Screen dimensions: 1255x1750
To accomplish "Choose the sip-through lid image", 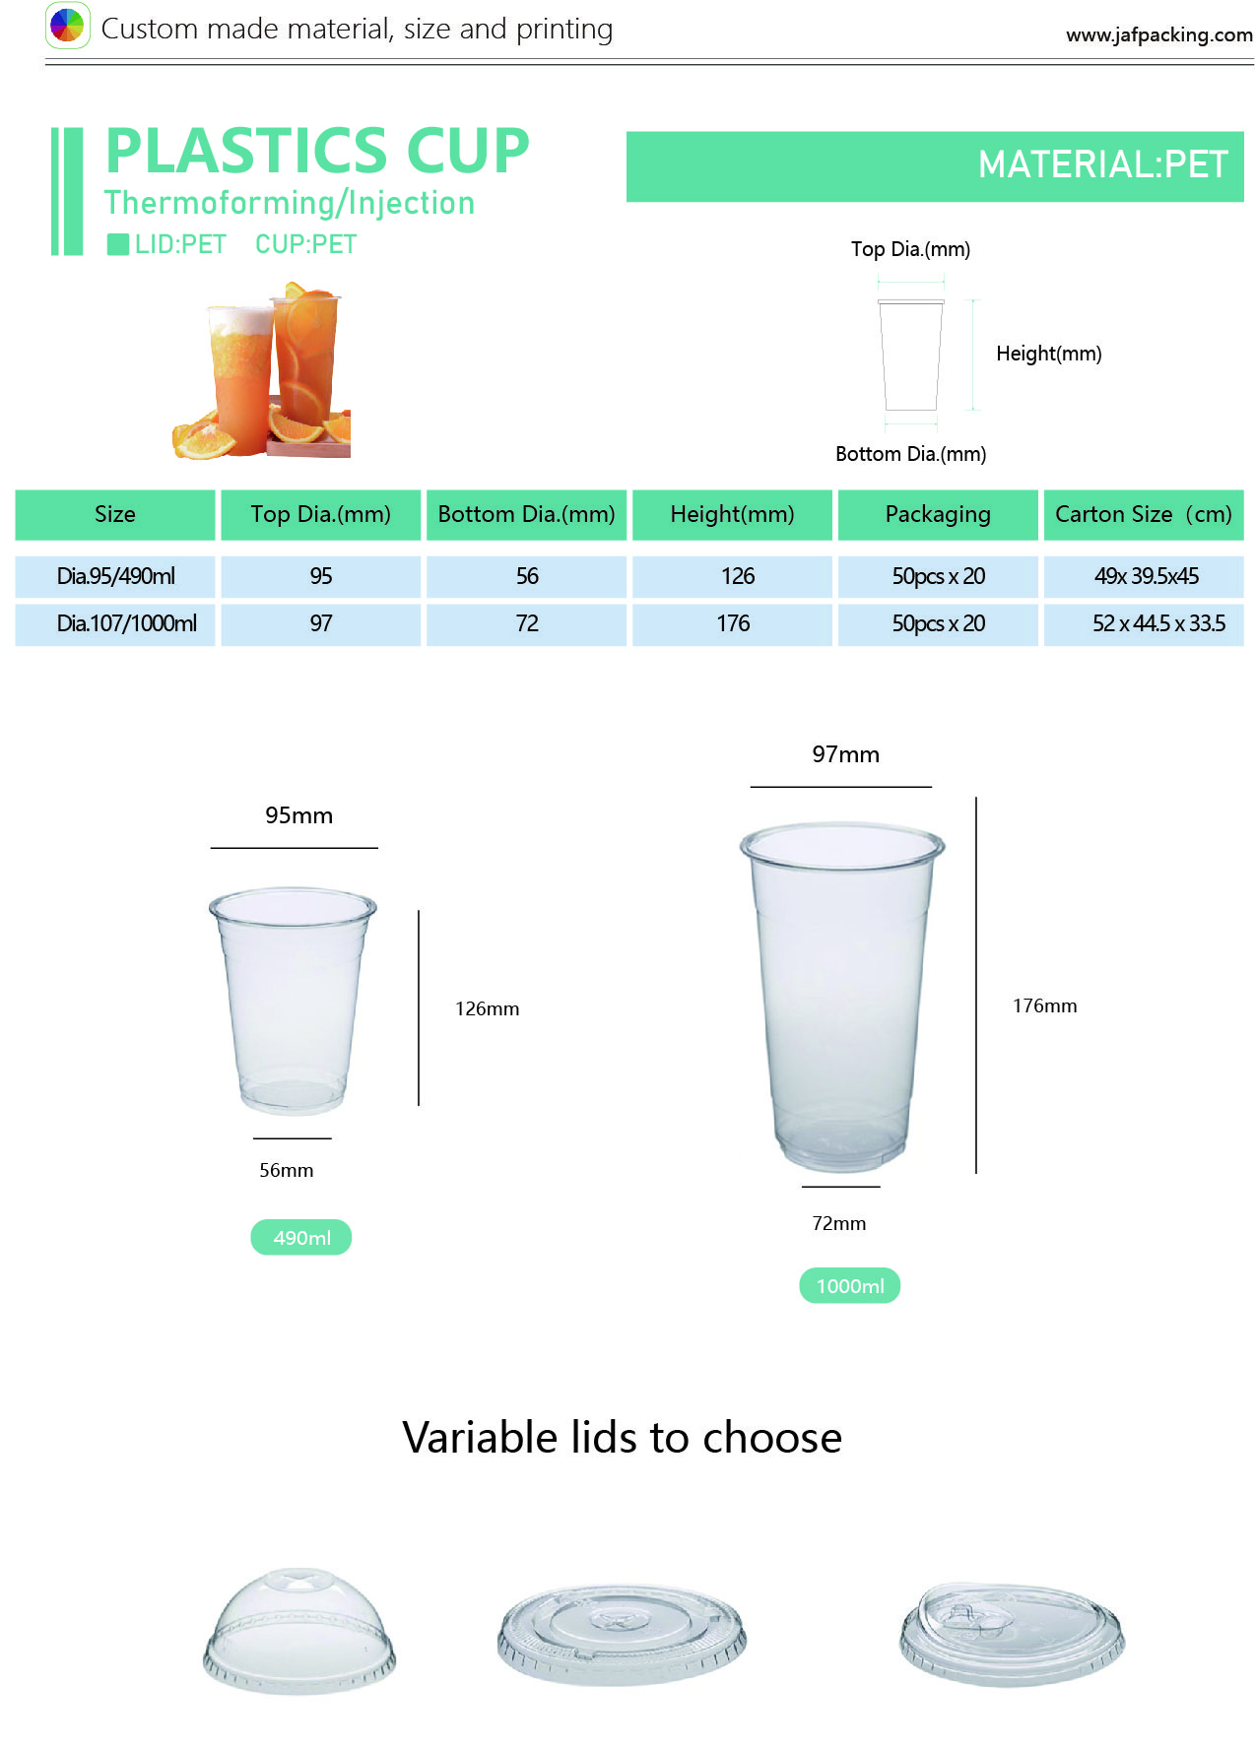I will pos(1012,1634).
